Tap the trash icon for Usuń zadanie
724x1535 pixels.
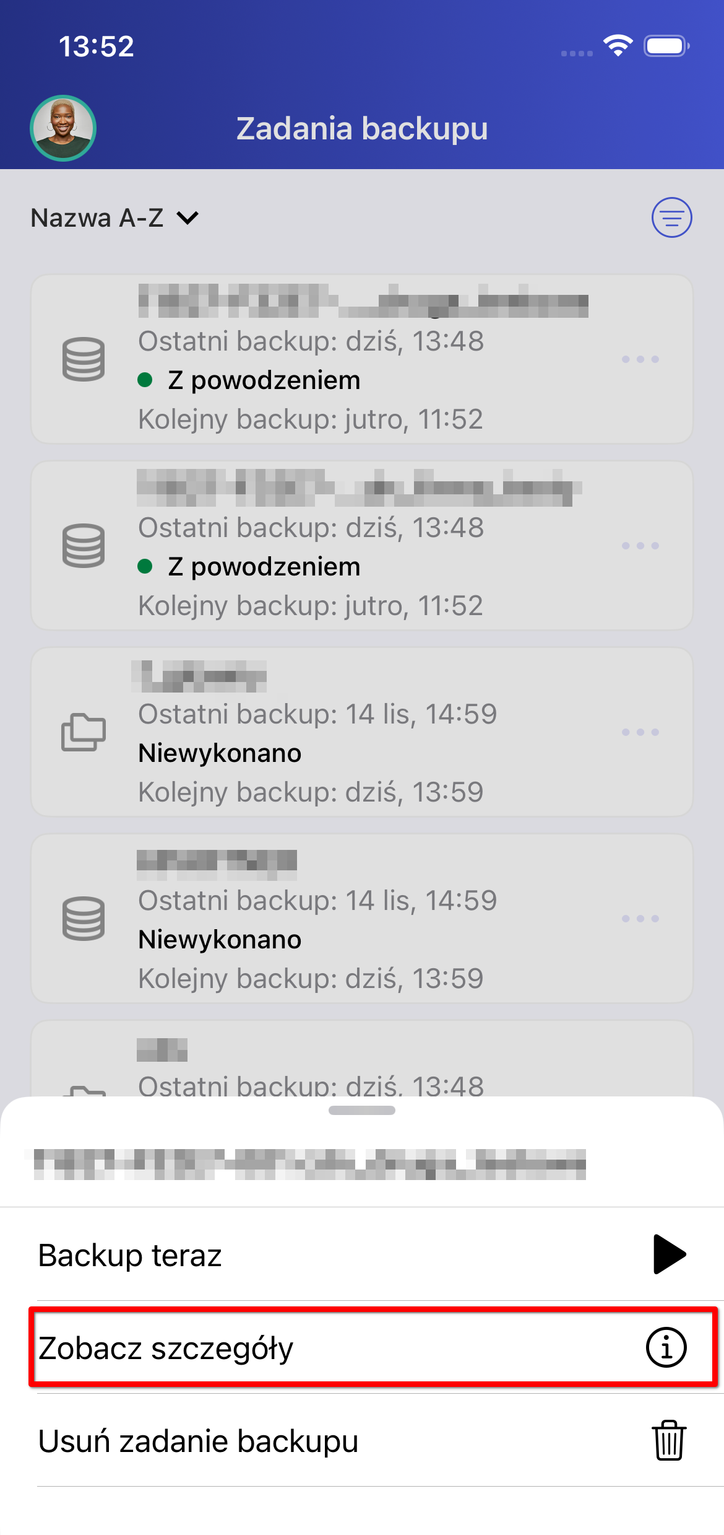(669, 1440)
